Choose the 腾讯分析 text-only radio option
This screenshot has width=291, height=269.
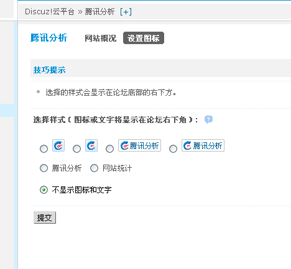pyautogui.click(x=44, y=168)
